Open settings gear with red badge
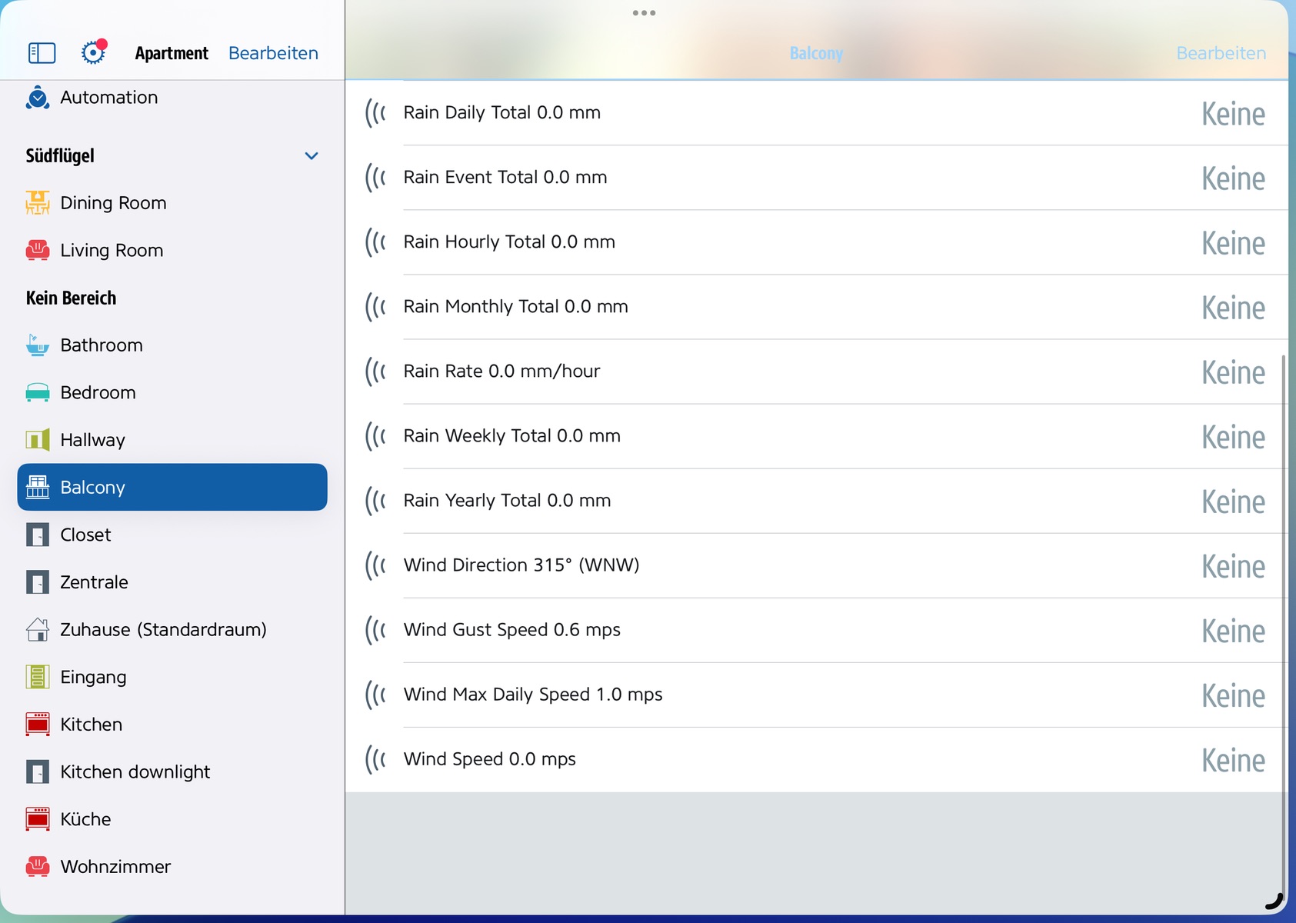The image size is (1296, 923). (x=93, y=52)
